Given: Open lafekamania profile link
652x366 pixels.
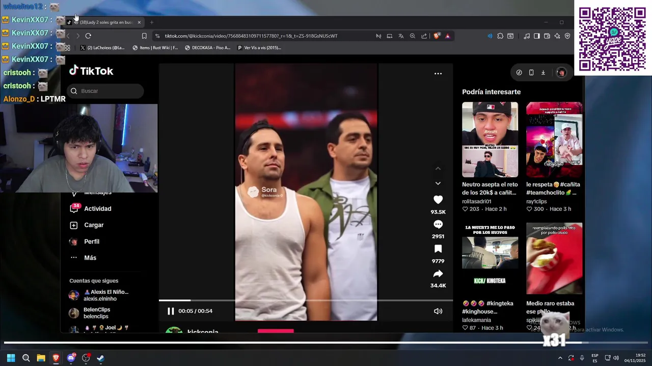Looking at the screenshot, I should click(476, 320).
